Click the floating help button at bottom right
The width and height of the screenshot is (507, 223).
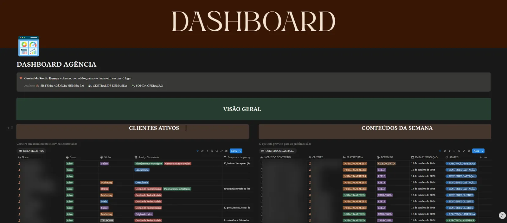pos(502,215)
